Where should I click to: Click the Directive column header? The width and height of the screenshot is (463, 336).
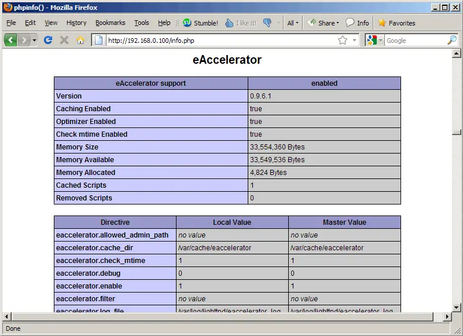coord(115,222)
